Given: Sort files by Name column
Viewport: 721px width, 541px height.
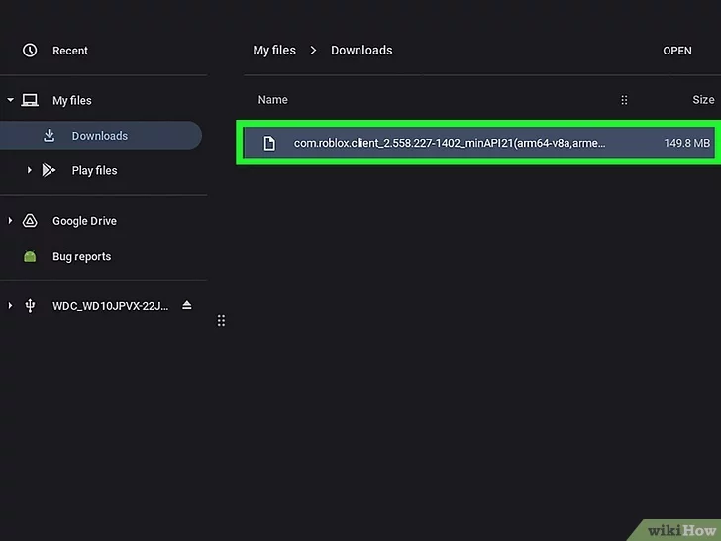Looking at the screenshot, I should (x=272, y=100).
